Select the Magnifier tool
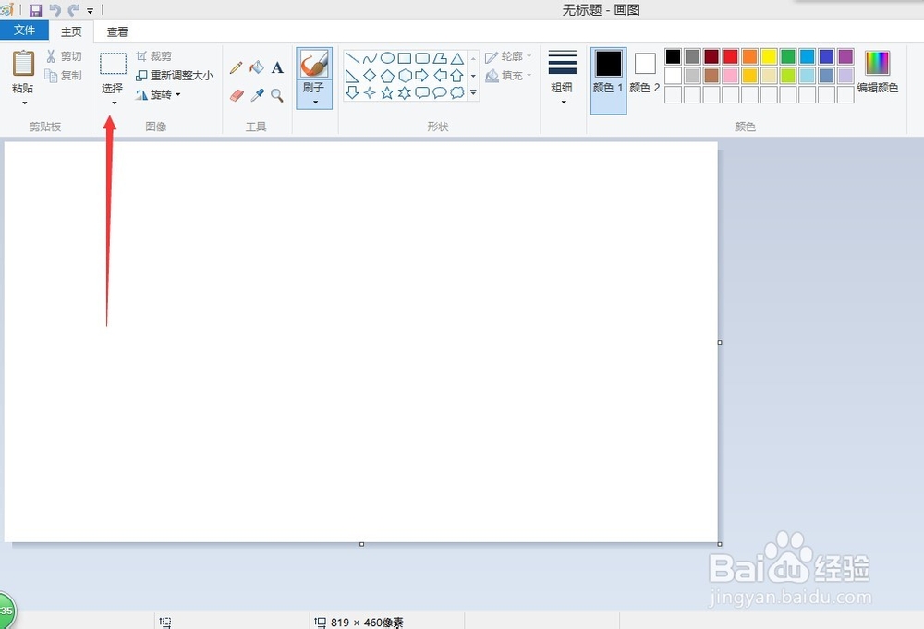 pyautogui.click(x=277, y=95)
